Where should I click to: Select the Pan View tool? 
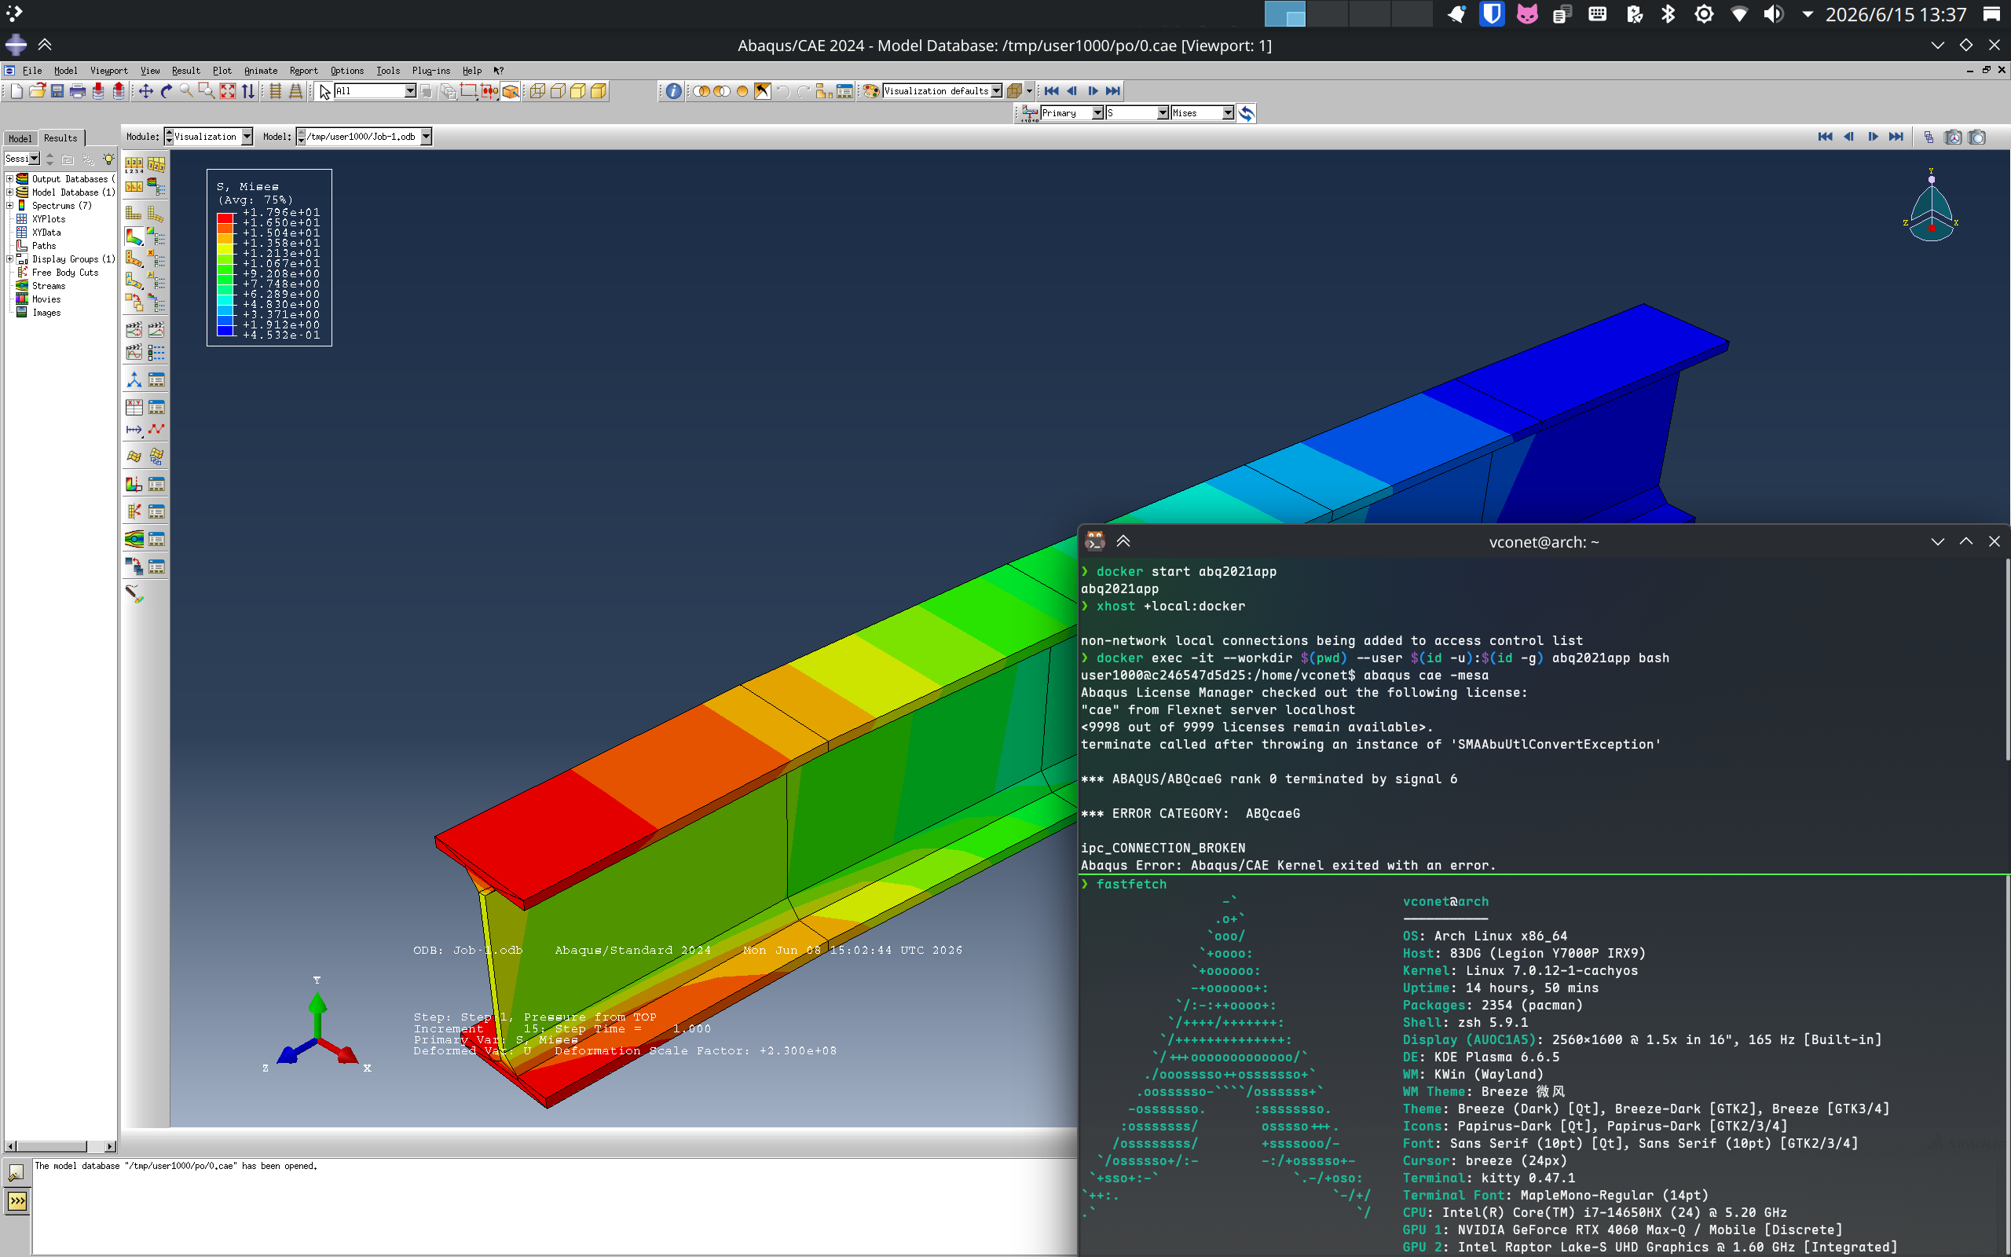point(145,90)
